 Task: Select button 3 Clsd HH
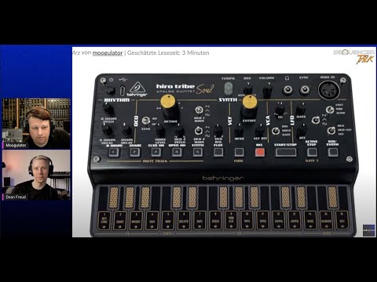[156, 152]
